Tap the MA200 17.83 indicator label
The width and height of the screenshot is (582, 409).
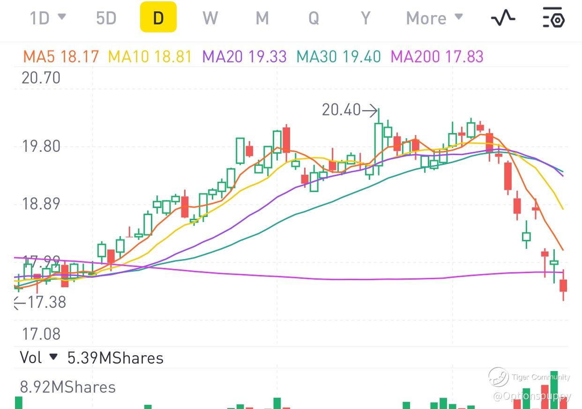[437, 57]
